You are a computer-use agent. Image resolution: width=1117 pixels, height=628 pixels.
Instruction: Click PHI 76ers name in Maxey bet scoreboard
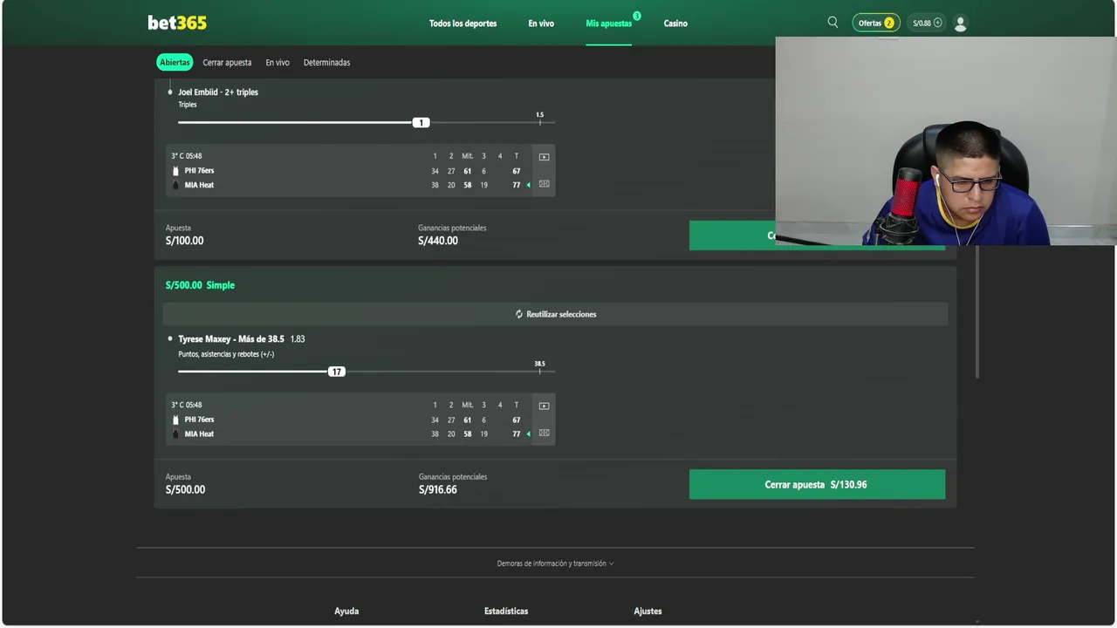[199, 420]
